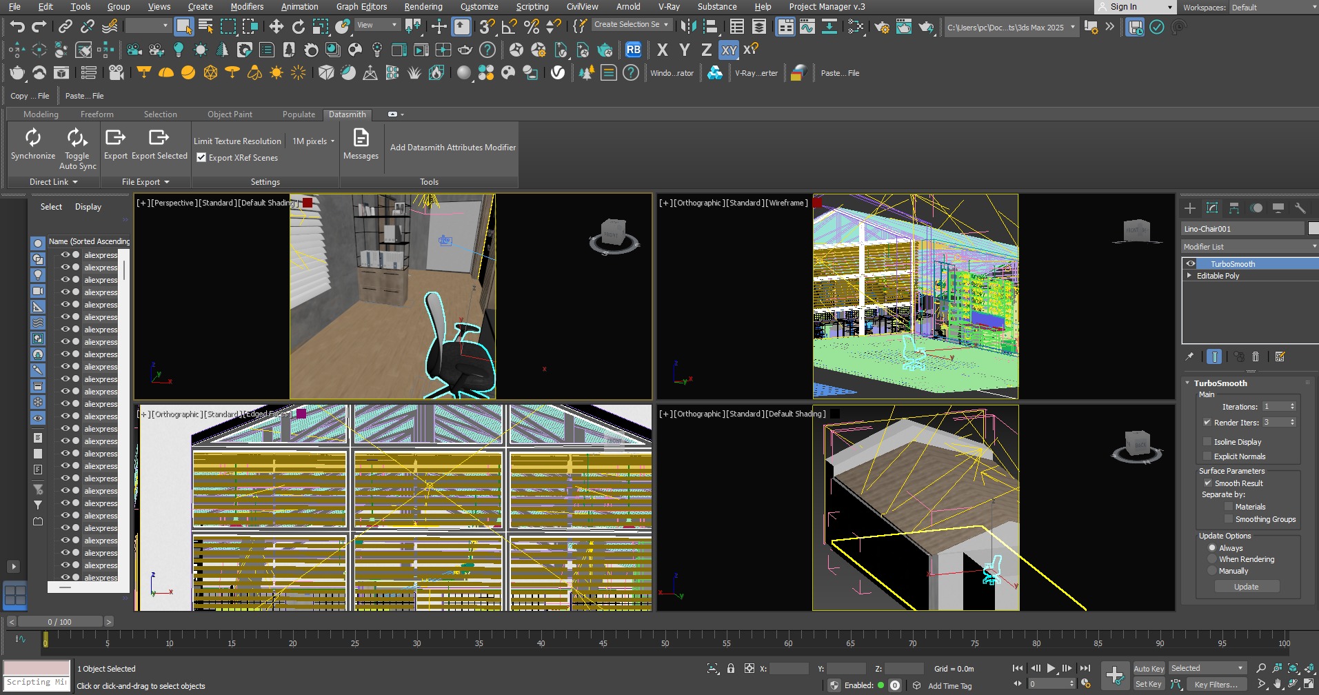Activate Select and Link chain icon
The height and width of the screenshot is (695, 1319).
point(65,27)
